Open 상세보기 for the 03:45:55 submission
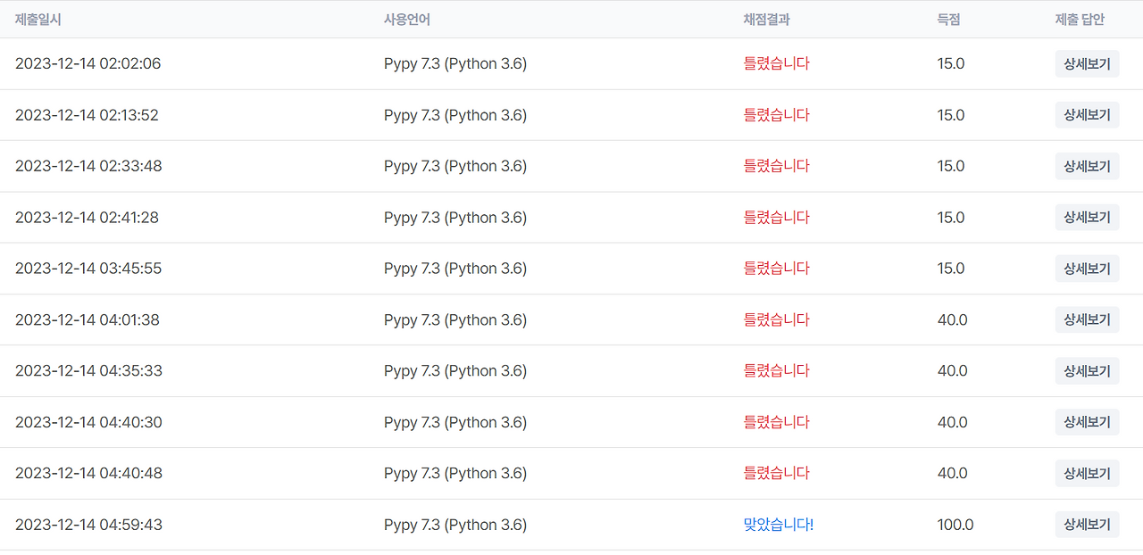Viewport: 1143px width, 555px height. click(x=1087, y=268)
